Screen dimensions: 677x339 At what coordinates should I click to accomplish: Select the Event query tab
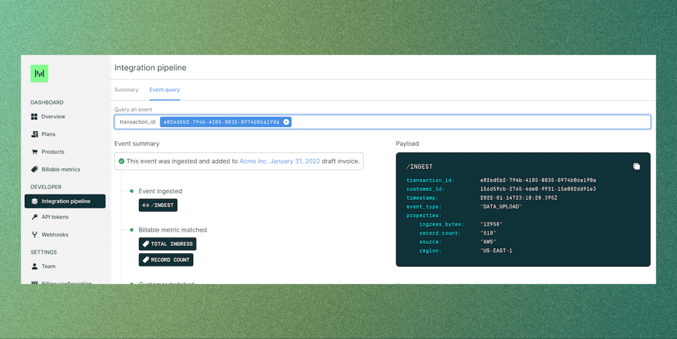click(x=164, y=89)
